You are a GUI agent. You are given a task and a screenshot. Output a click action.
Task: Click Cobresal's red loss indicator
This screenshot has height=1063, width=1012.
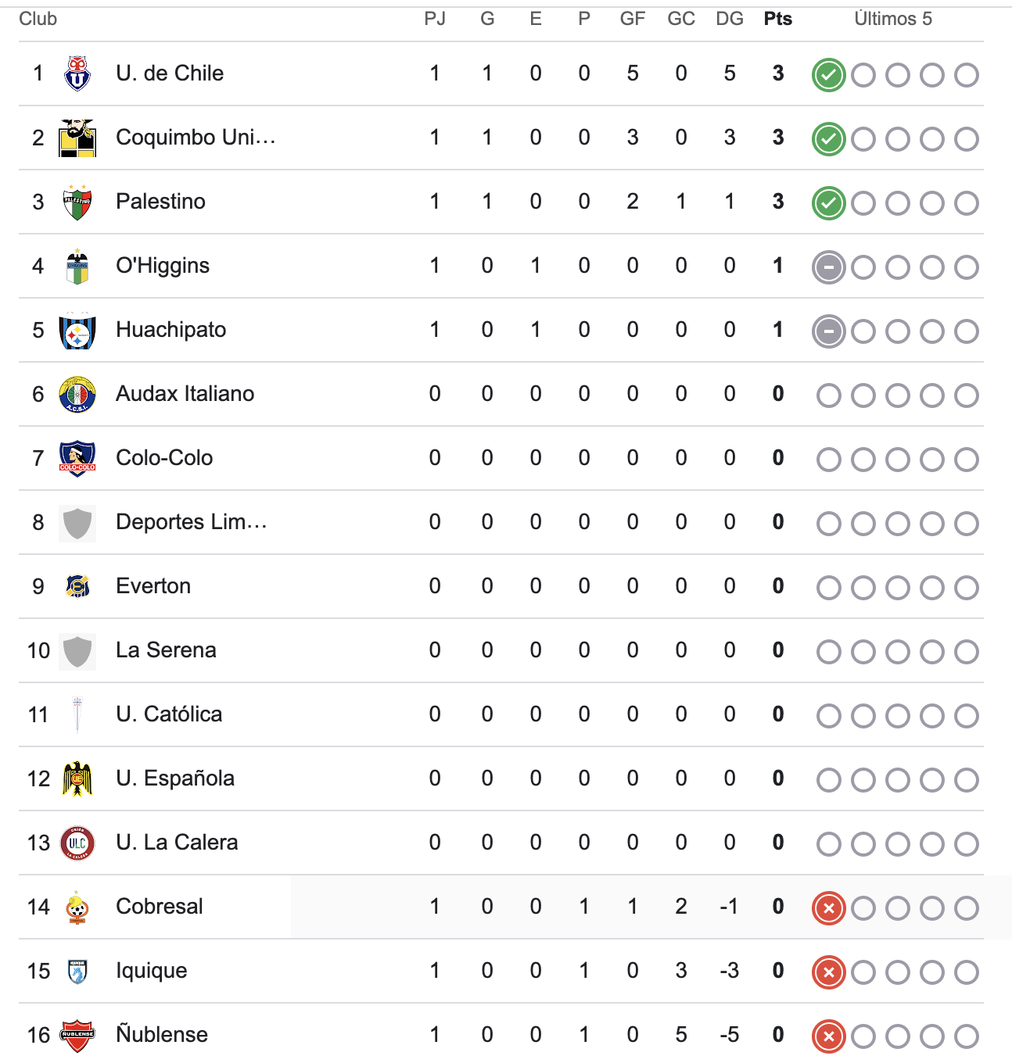828,908
